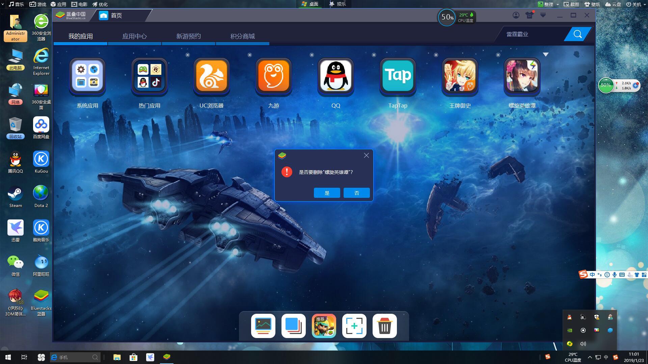Confirm deletion by clicking 是
648x364 pixels.
click(x=327, y=193)
